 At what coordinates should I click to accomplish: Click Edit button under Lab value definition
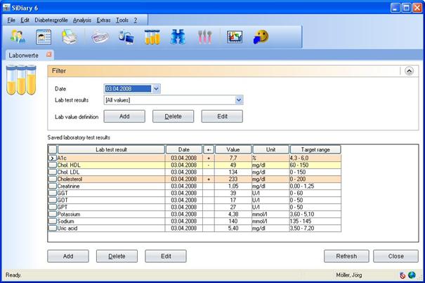(x=222, y=116)
